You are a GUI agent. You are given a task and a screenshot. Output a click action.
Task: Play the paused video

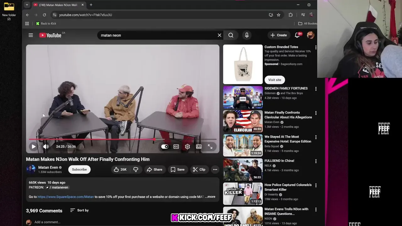point(34,147)
